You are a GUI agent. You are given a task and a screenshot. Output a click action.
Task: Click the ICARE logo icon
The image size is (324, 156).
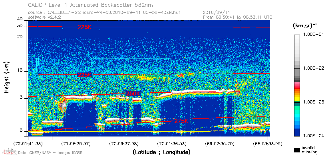9,152
